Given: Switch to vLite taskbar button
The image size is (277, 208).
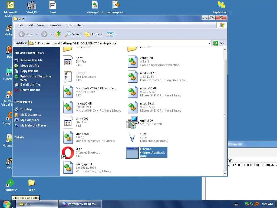Looking at the screenshot, I should (x=37, y=204).
